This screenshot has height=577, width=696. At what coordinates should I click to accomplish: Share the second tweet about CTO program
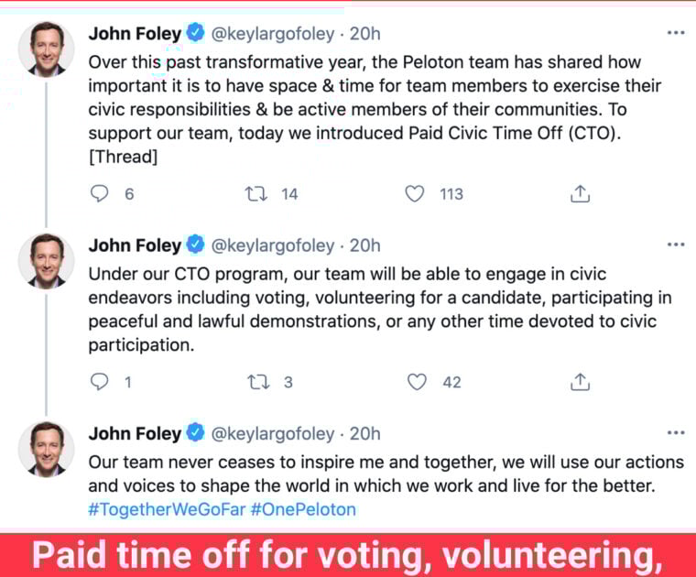[x=580, y=382]
